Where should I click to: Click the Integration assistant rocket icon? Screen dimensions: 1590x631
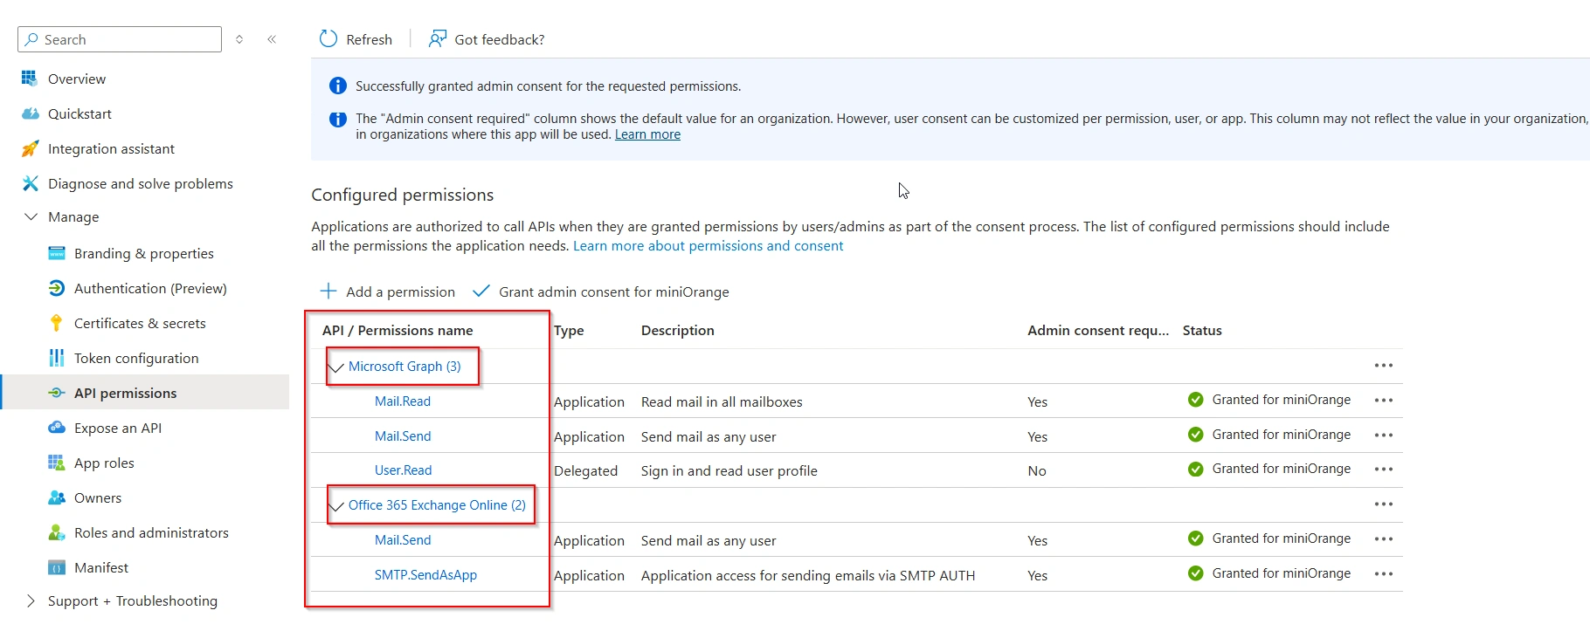click(x=30, y=148)
